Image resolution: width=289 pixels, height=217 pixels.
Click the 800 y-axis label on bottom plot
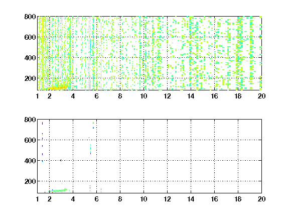click(30, 120)
